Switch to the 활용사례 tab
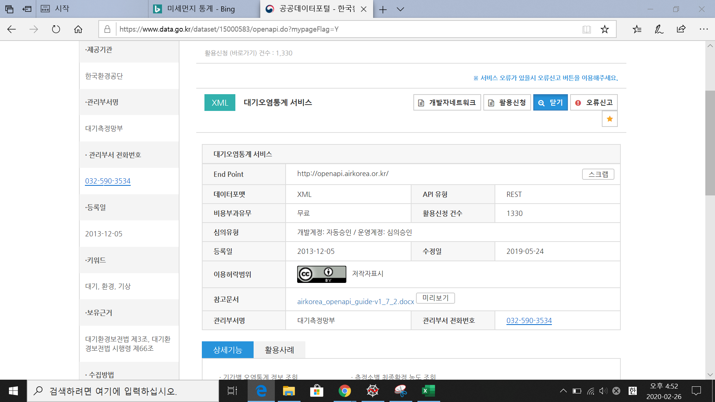 (x=279, y=350)
